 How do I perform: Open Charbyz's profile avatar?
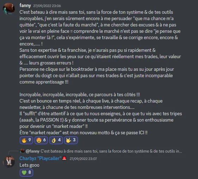(x=9, y=162)
